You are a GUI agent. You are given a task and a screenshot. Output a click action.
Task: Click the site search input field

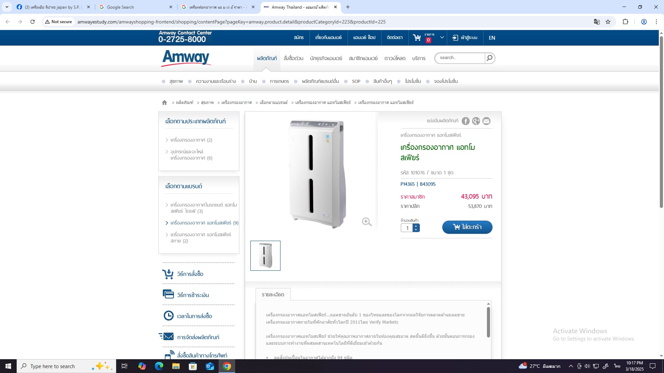460,58
